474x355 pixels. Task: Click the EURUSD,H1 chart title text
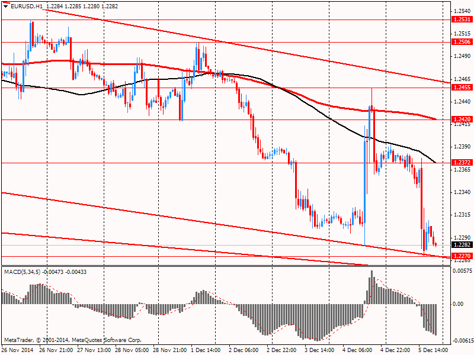coord(26,6)
